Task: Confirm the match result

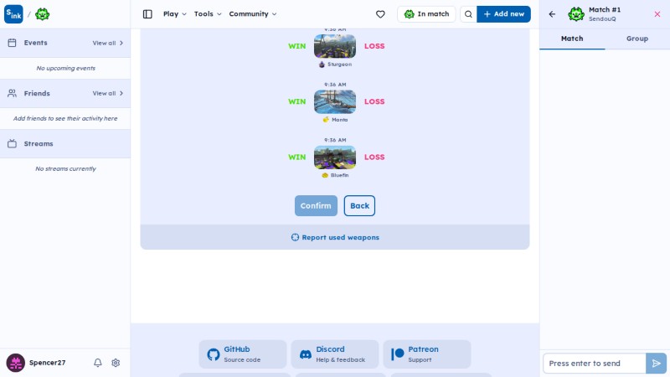Action: pos(316,205)
